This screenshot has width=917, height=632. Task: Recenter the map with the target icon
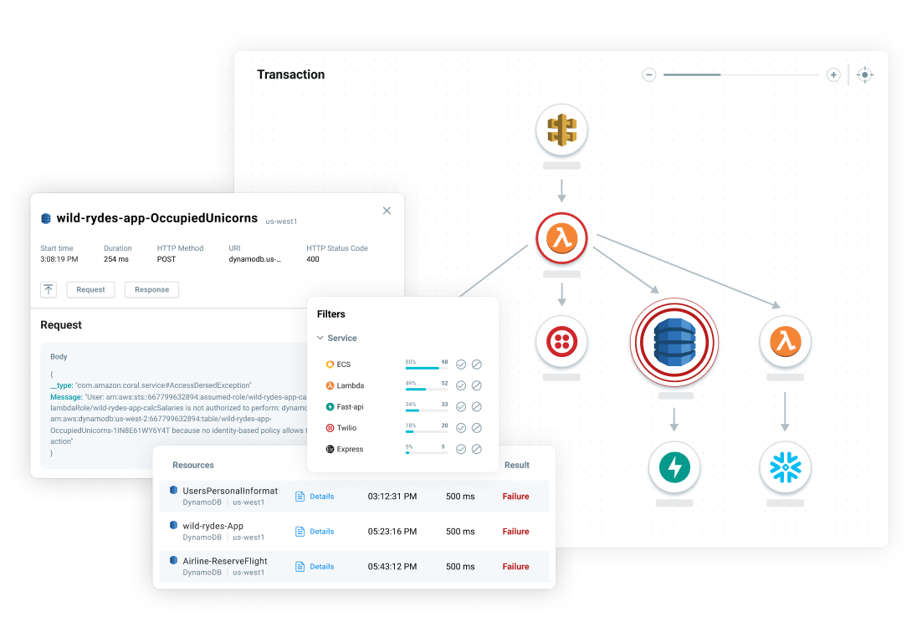pos(865,74)
